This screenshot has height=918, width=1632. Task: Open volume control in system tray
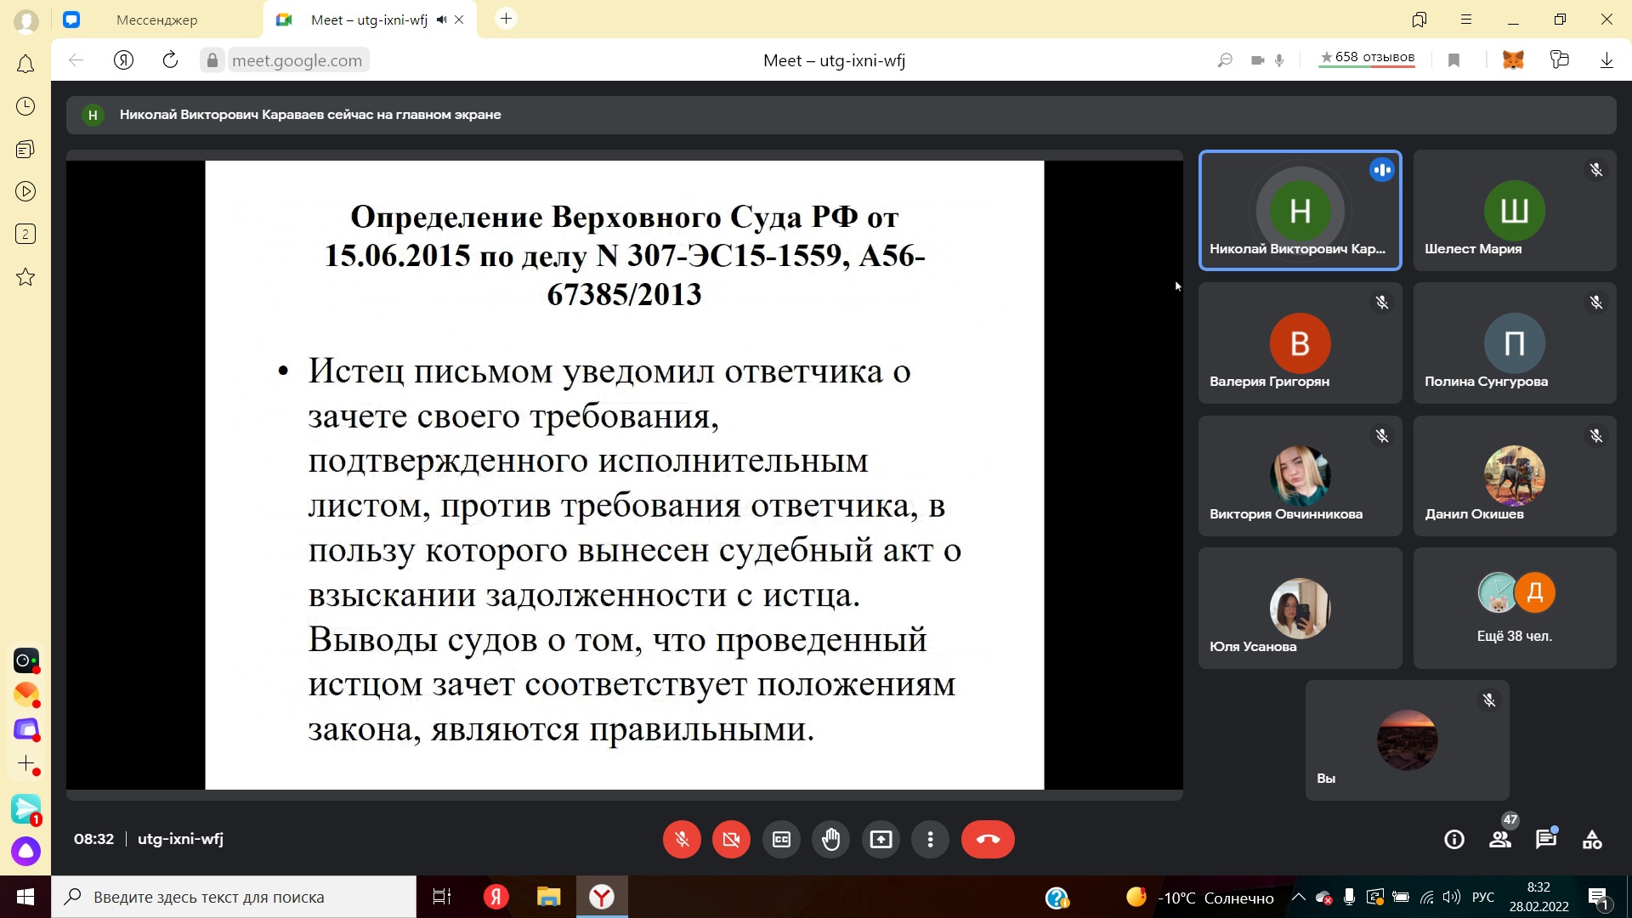[x=1452, y=897]
